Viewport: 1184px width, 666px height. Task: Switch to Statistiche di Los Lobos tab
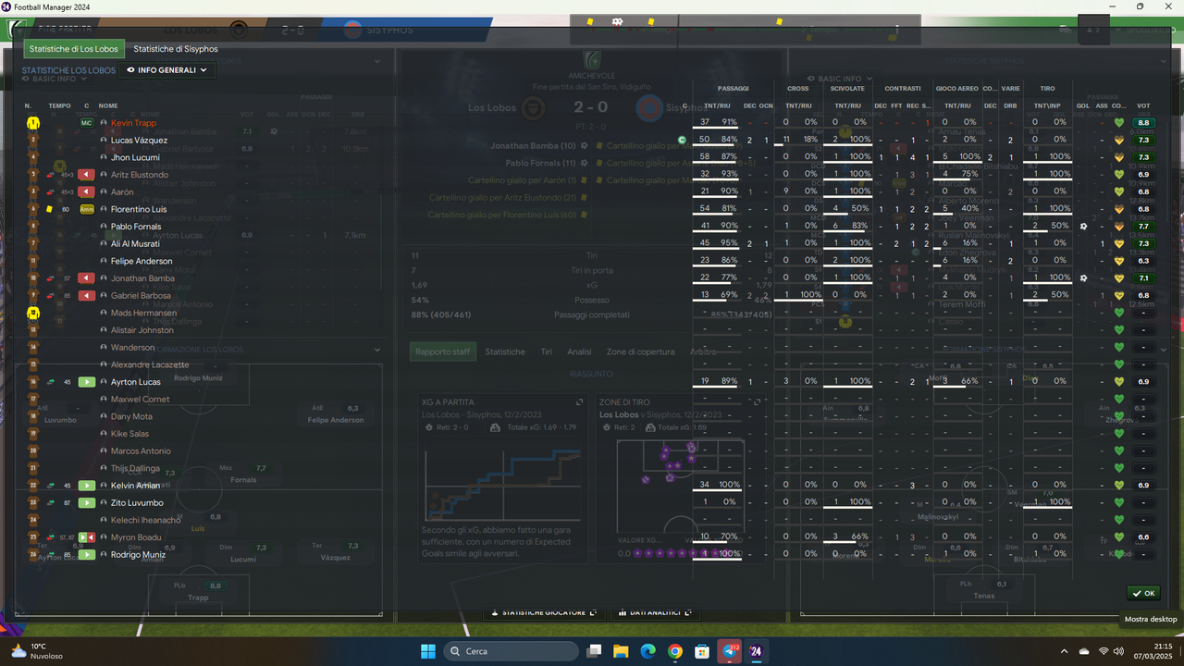73,49
